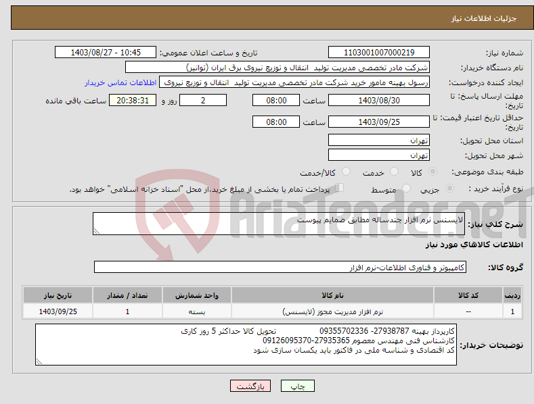Image resolution: width=534 pixels, height=404 pixels.
Task: Click the buyer organization name field
Action: pyautogui.click(x=277, y=68)
